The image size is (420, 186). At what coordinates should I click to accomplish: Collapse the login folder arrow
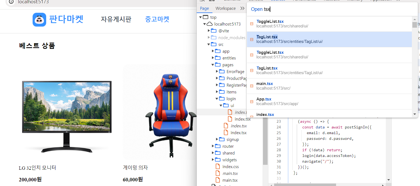(x=217, y=99)
